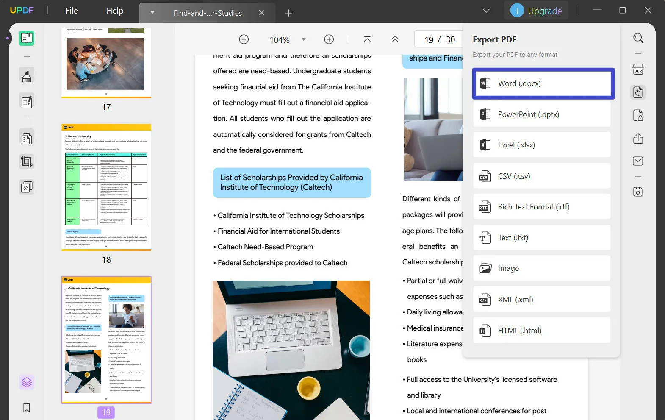Click the Search magnifier icon

tap(638, 38)
